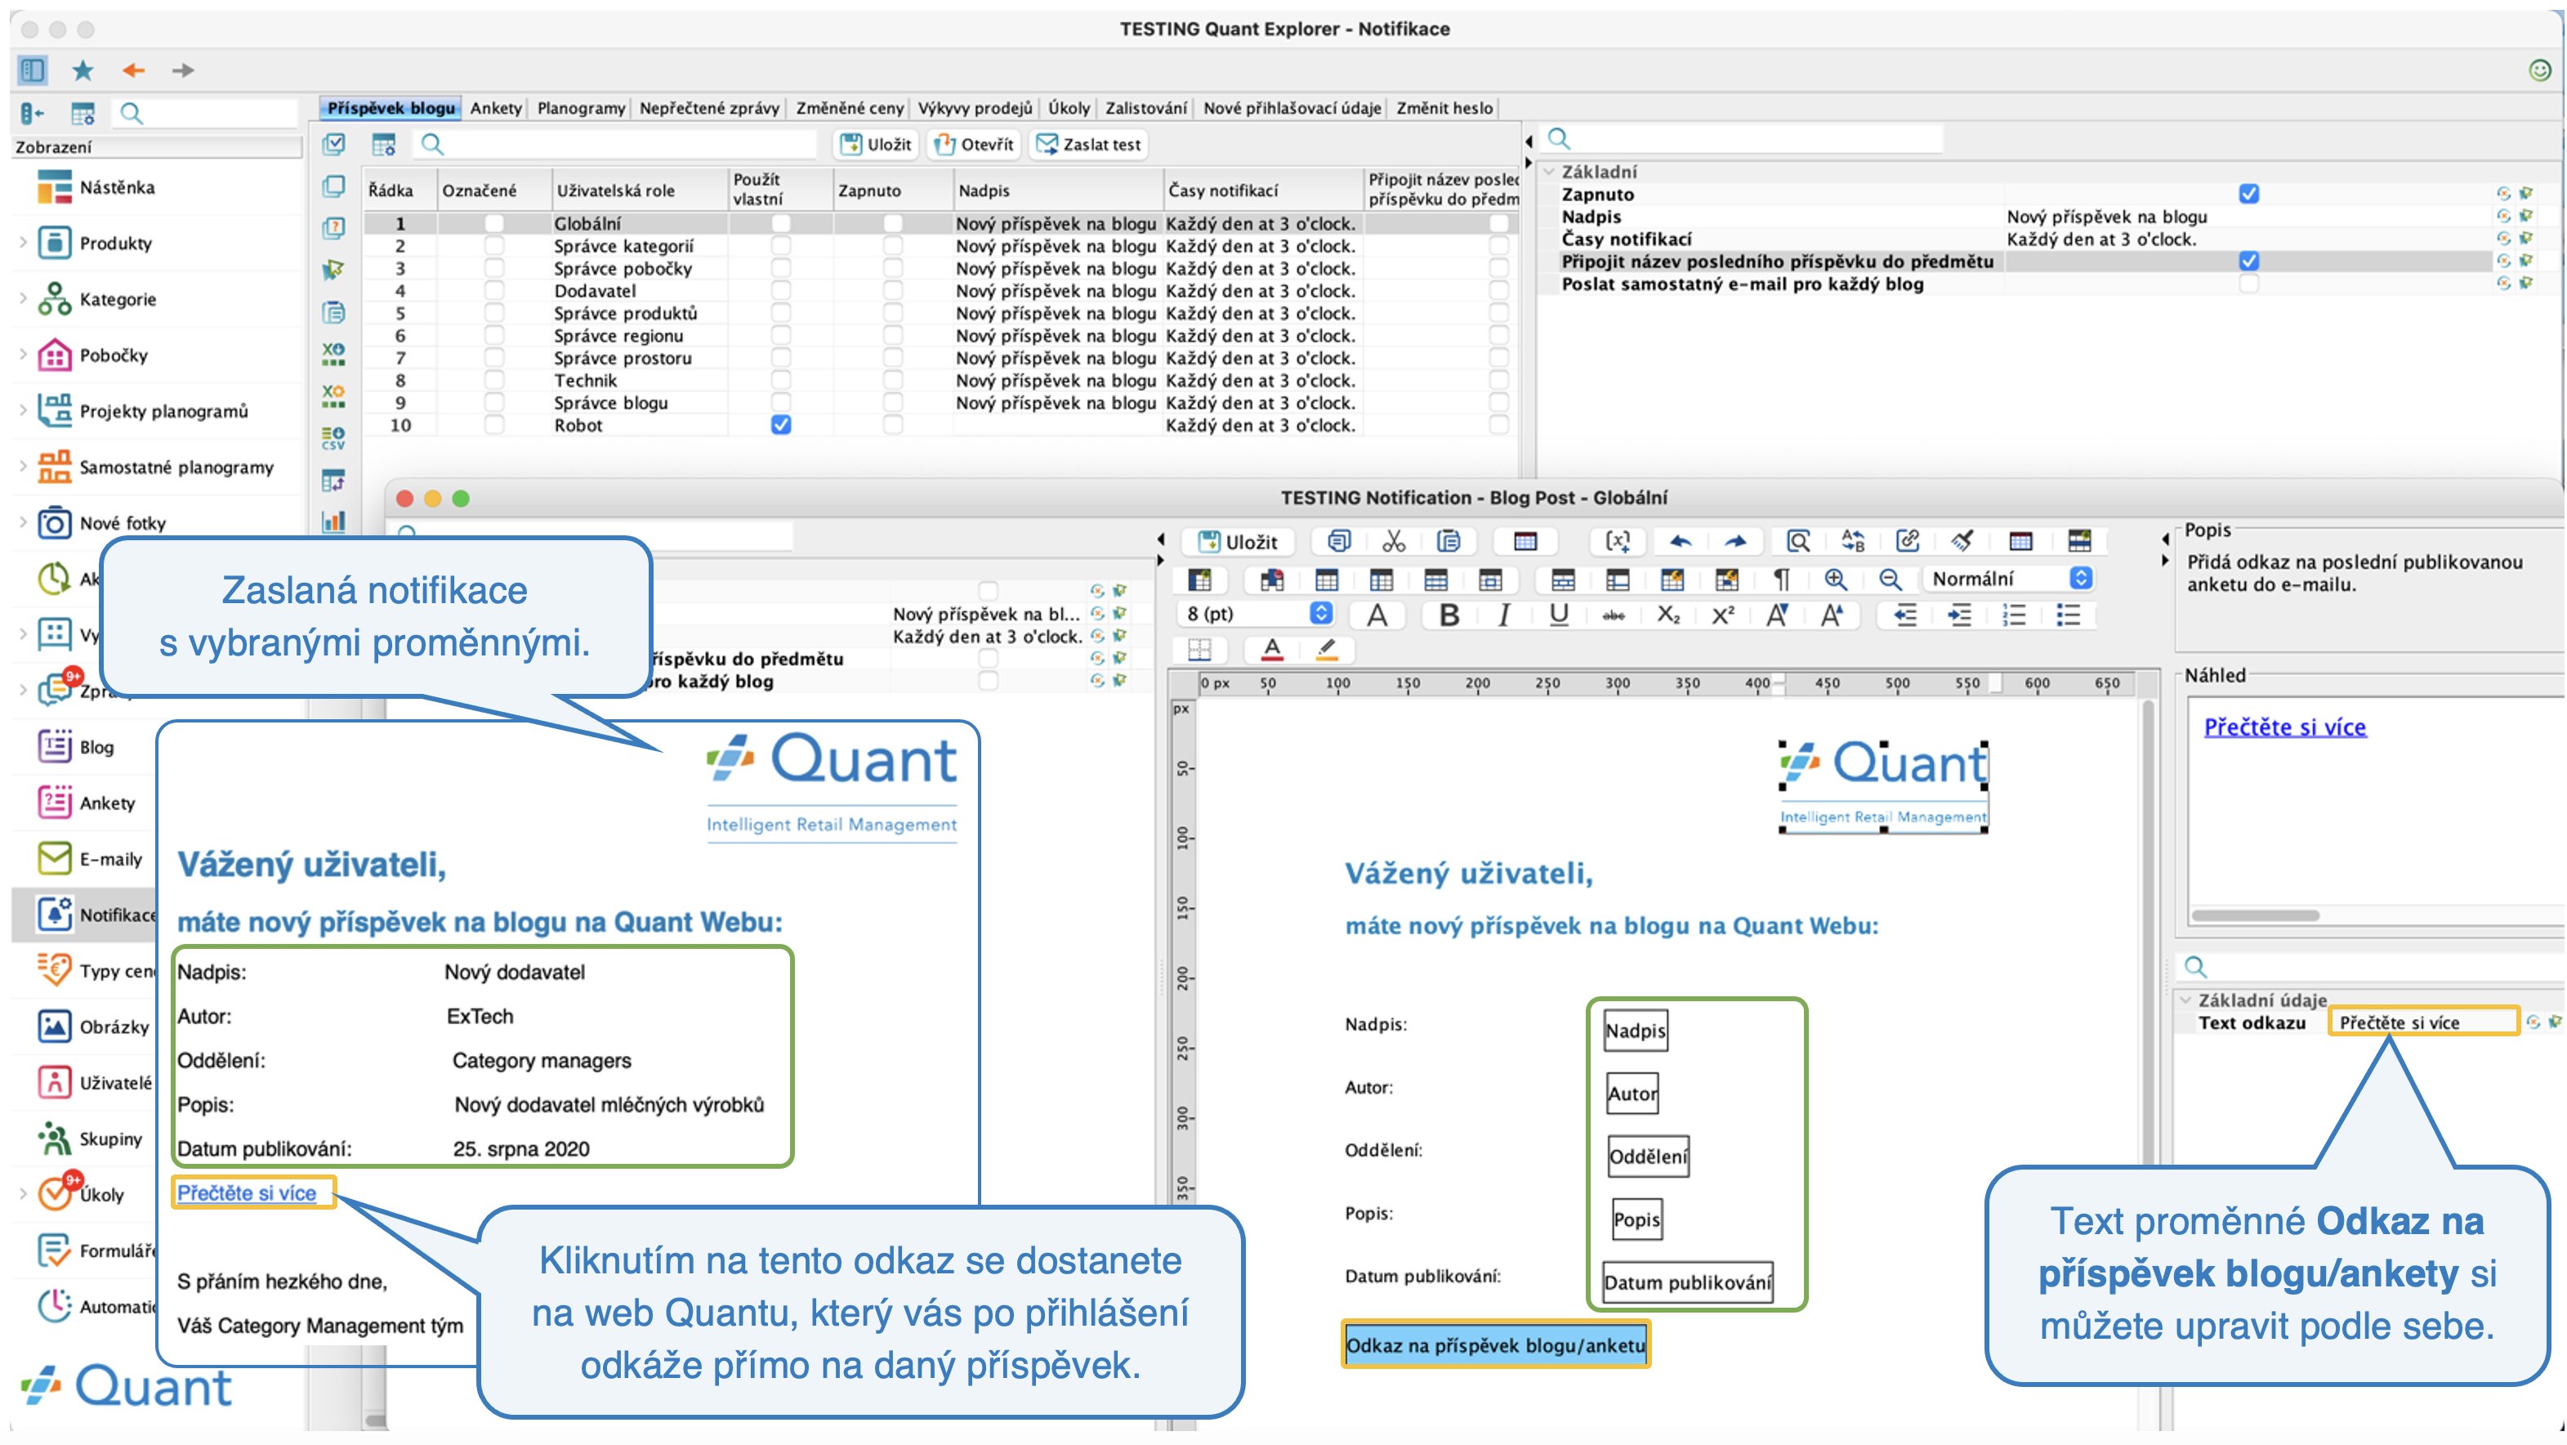Pick text color with red-underlined A
Screen dimensions: 2567x1445
1271,650
